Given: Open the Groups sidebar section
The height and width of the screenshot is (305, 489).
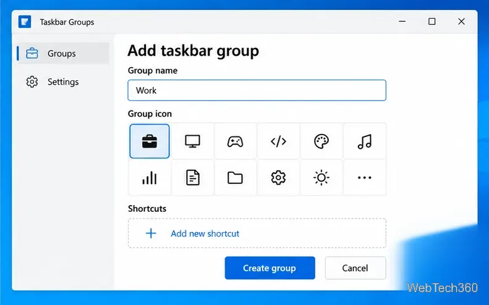Looking at the screenshot, I should pyautogui.click(x=63, y=53).
